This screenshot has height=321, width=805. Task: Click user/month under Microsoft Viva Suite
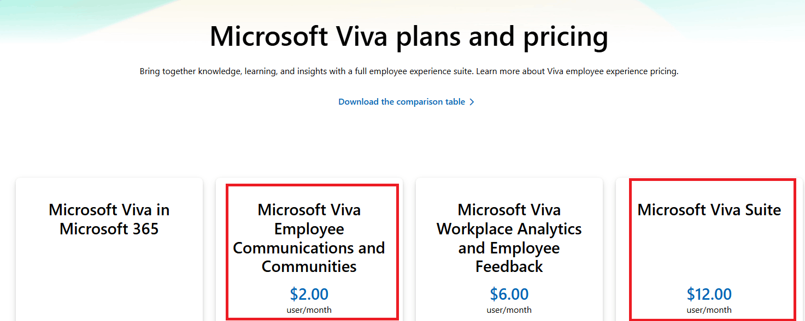pos(709,310)
